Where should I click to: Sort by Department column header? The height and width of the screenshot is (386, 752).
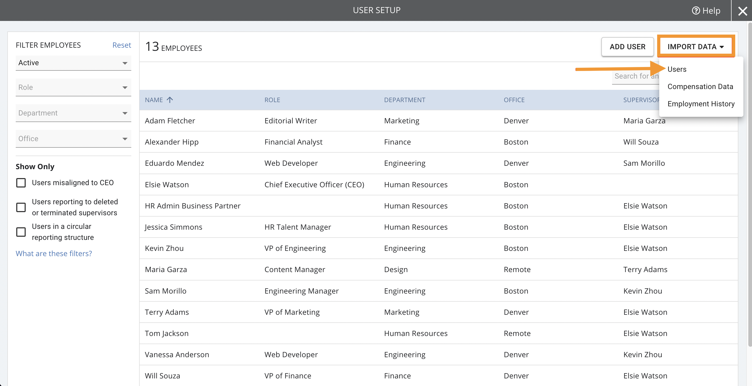pos(404,100)
